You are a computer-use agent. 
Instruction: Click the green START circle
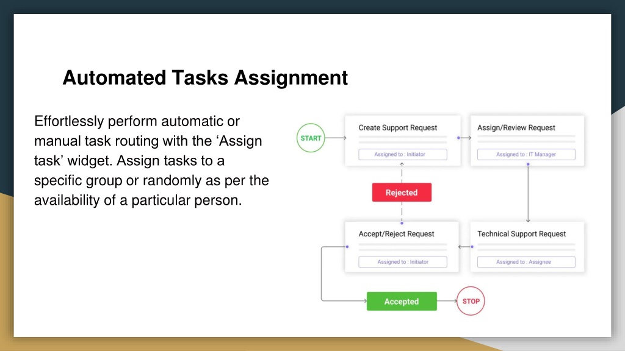click(311, 138)
